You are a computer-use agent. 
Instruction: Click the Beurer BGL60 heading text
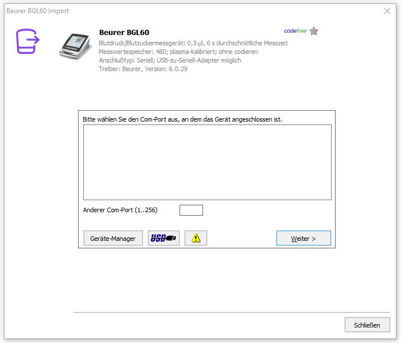pos(124,33)
